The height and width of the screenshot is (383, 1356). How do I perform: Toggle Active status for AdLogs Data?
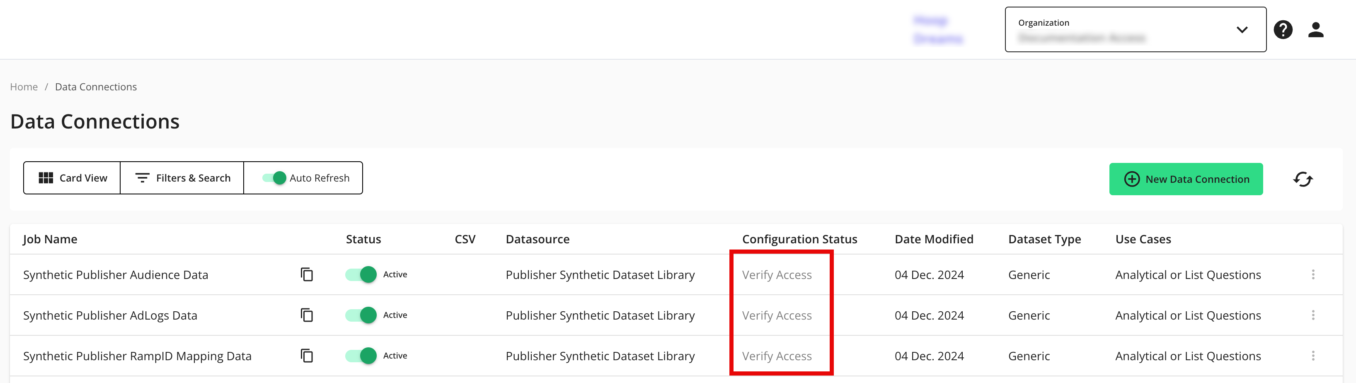[362, 315]
